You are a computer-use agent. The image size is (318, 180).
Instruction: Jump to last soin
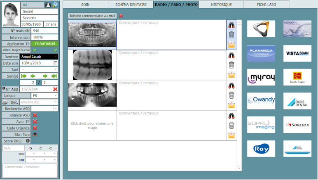tap(54, 76)
